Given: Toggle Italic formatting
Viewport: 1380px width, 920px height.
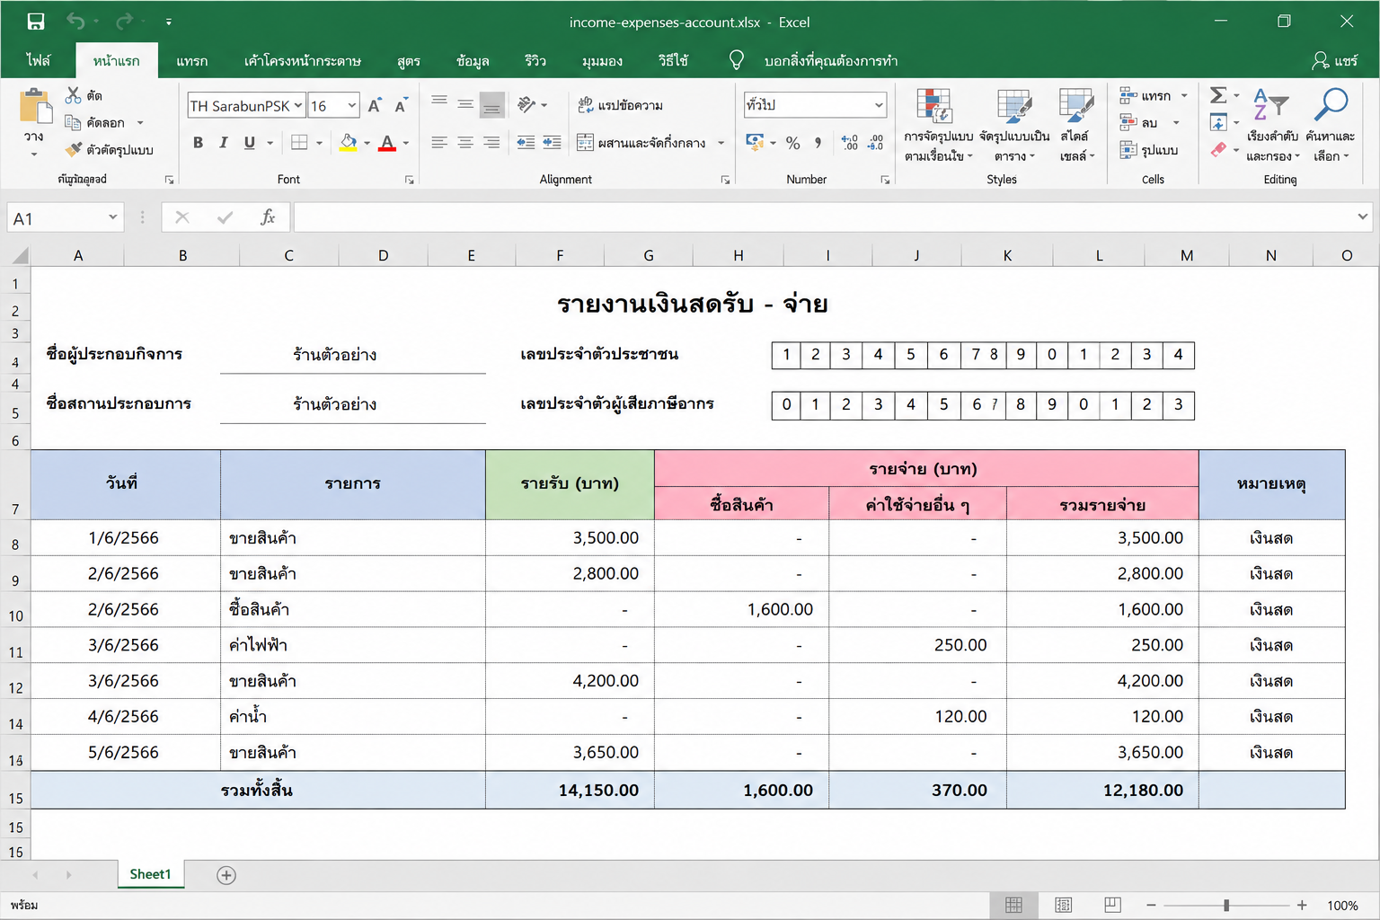Looking at the screenshot, I should point(224,143).
